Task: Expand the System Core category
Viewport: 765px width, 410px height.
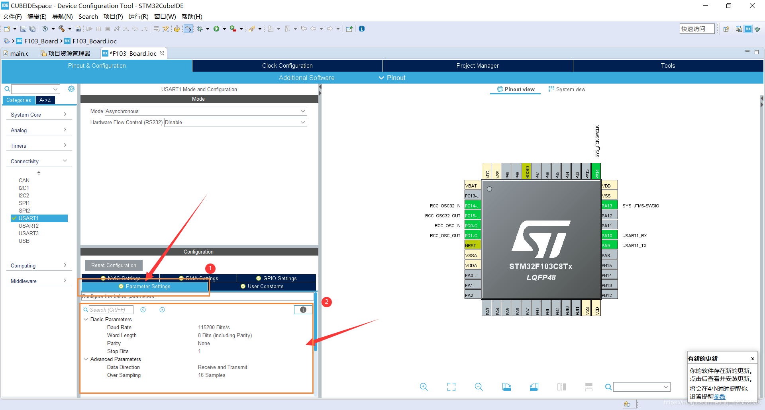Action: [x=39, y=115]
